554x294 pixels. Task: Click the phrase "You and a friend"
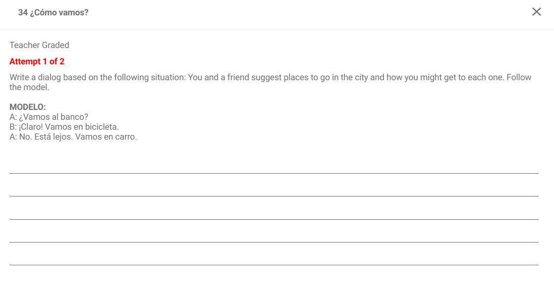click(218, 77)
